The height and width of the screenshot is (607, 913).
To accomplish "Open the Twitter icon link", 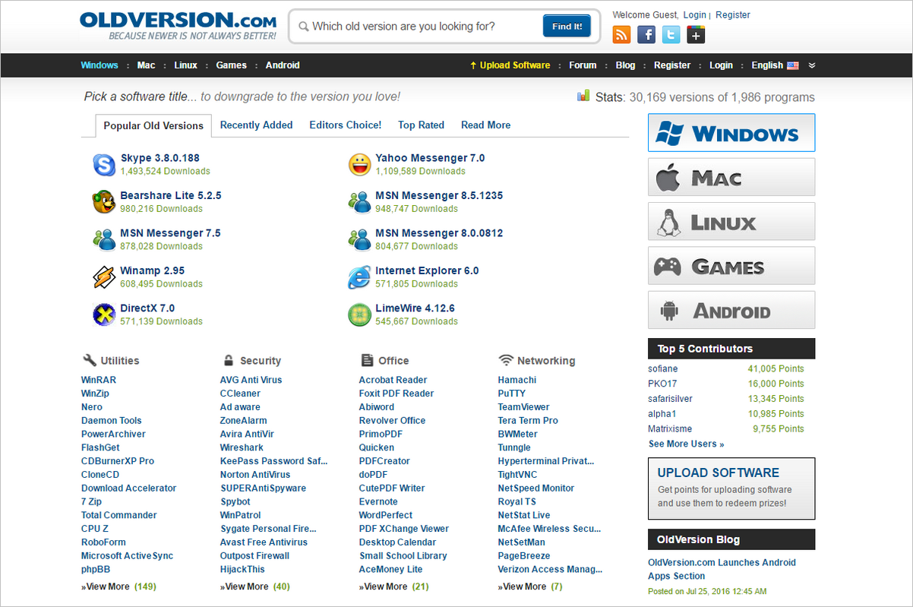I will (671, 34).
